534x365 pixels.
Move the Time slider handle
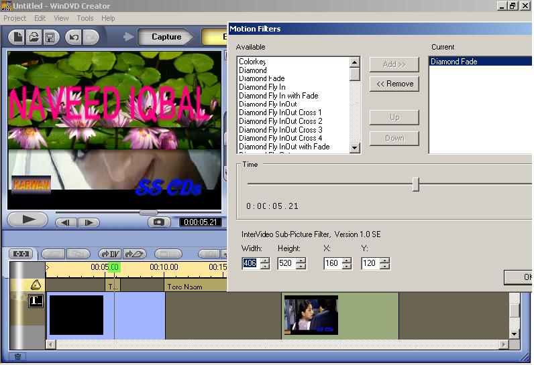415,184
